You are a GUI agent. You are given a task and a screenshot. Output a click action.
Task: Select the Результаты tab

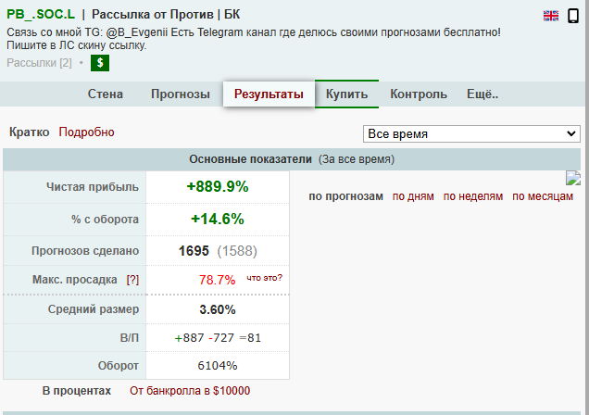(x=269, y=94)
